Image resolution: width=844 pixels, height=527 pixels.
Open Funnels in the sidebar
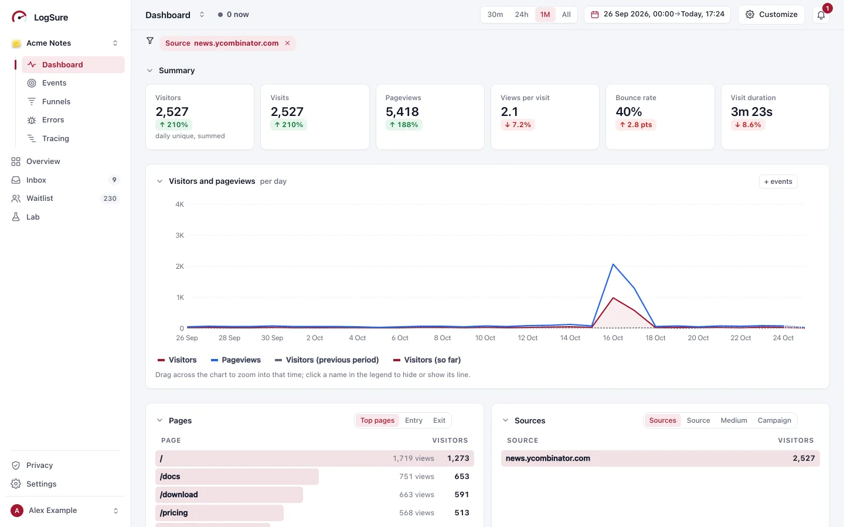coord(73,102)
